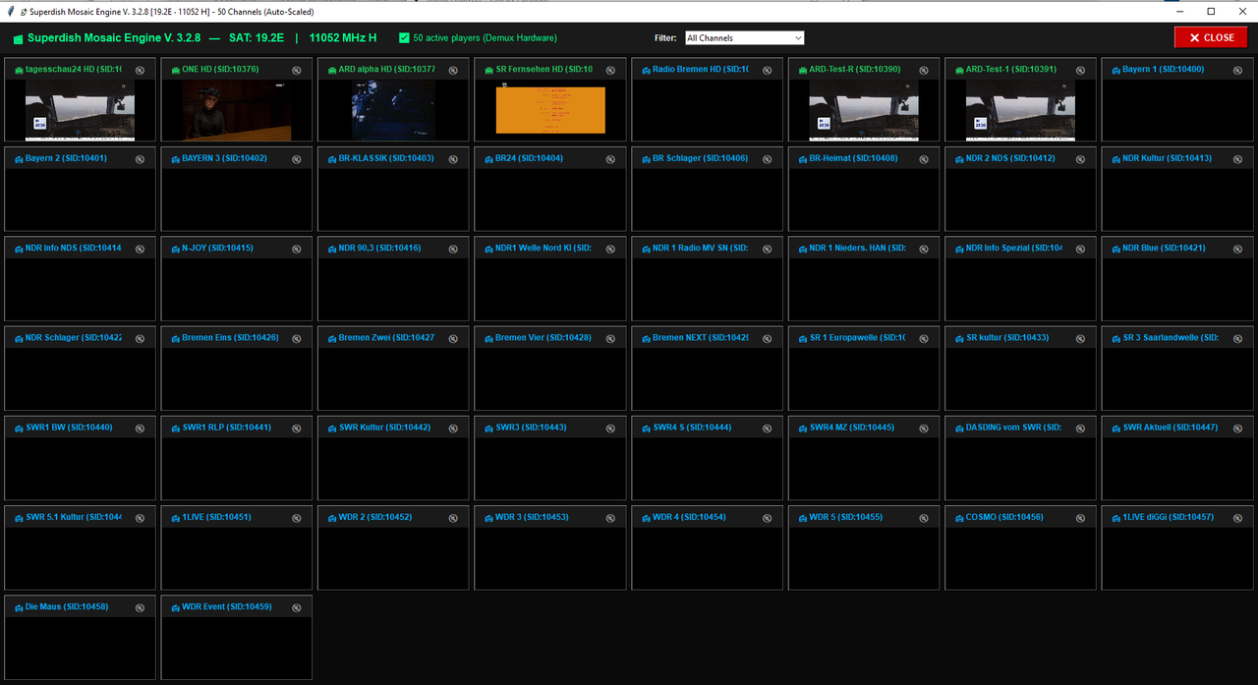Viewport: 1258px width, 685px height.
Task: Click the speaker icon on NDR Kultur
Action: [1237, 159]
